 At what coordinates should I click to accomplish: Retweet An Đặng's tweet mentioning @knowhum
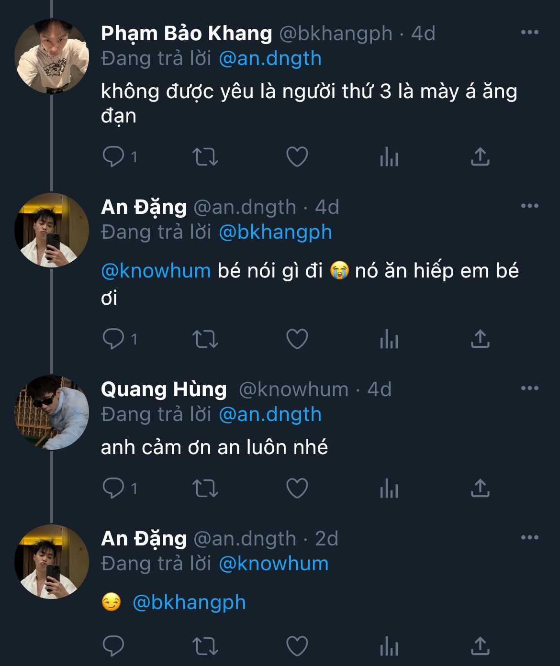[205, 339]
